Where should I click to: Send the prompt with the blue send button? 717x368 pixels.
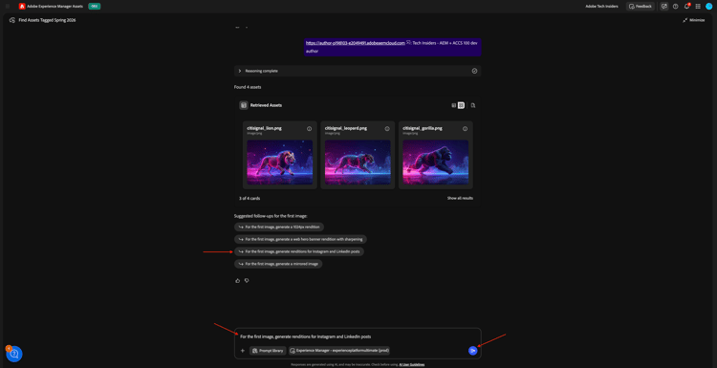click(x=473, y=351)
